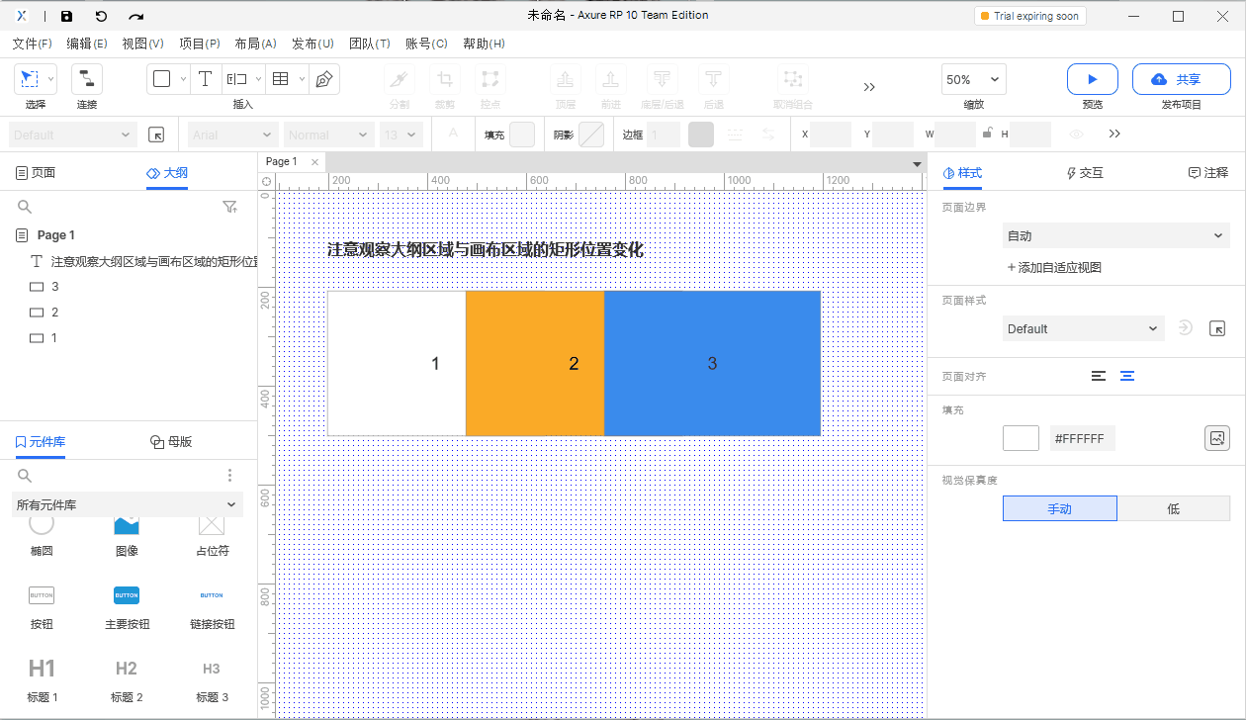Expand the rectangle shape dropdown arrow

pos(183,79)
